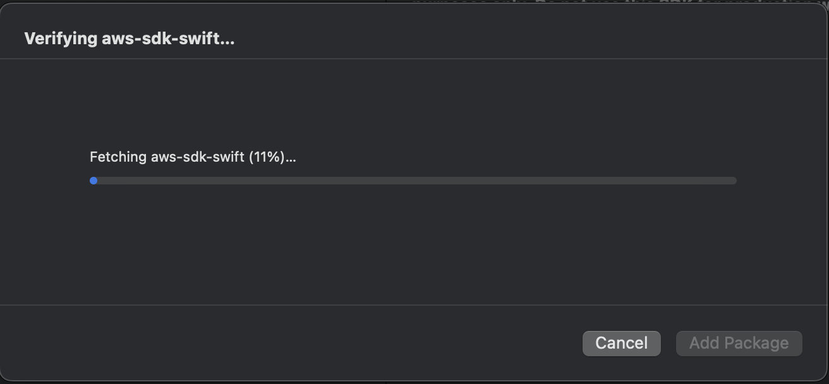Attempt to confirm with Add Package
Screen dimensions: 829x384
[739, 343]
